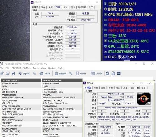Viewport: 156px width, 137px height.
Task: Click the part number HMA81GU6CJR8N-VK value
Action: [x=12, y=98]
